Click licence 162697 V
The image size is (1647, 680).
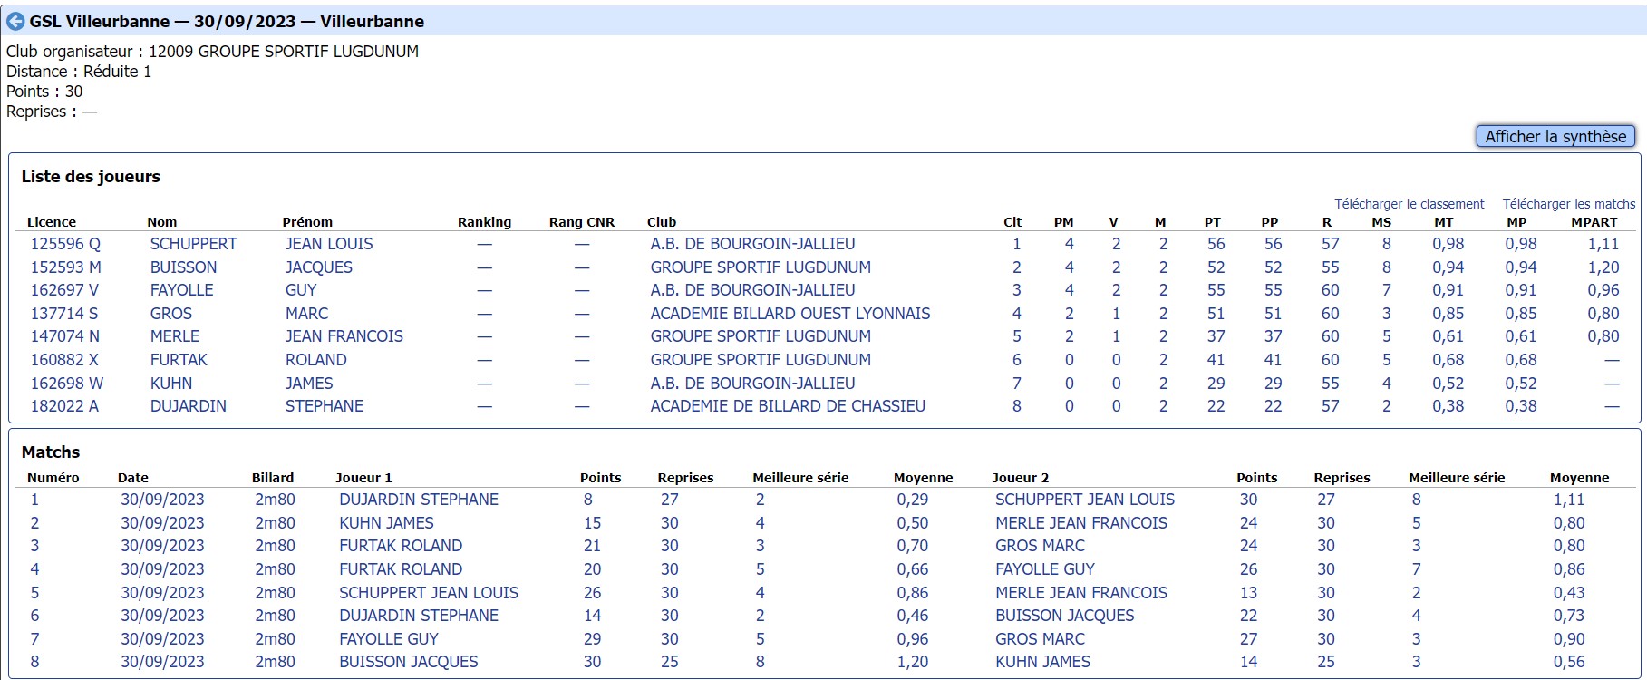[65, 290]
